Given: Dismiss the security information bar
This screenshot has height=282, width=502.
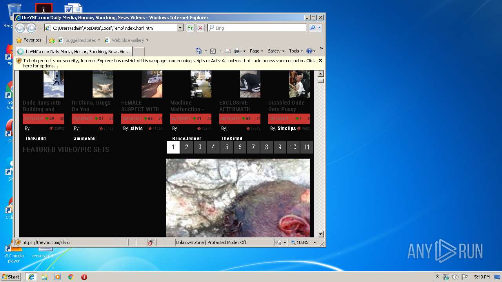Looking at the screenshot, I should point(320,60).
